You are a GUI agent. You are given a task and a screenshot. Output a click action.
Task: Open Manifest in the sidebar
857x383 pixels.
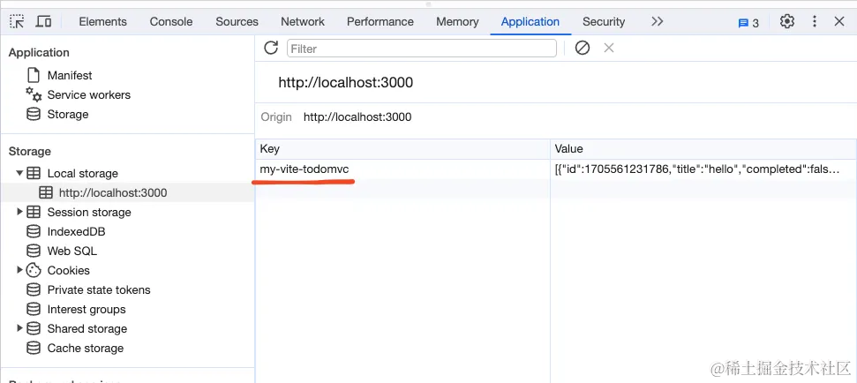tap(70, 75)
